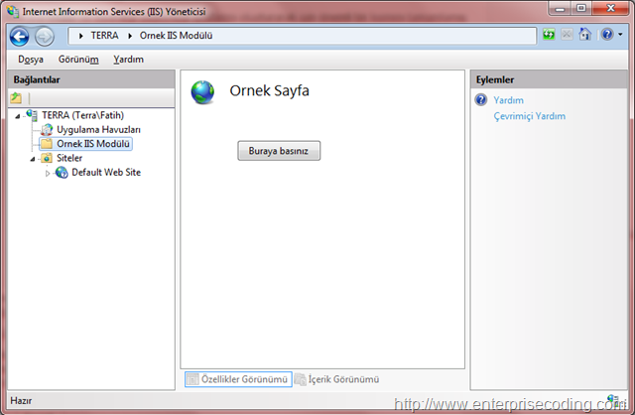Screen dimensions: 635x415
Task: Collapse the Siteler tree node
Action: tap(33, 159)
